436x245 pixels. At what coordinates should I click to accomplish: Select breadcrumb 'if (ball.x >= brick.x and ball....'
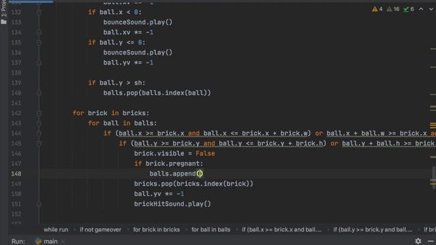(281, 229)
